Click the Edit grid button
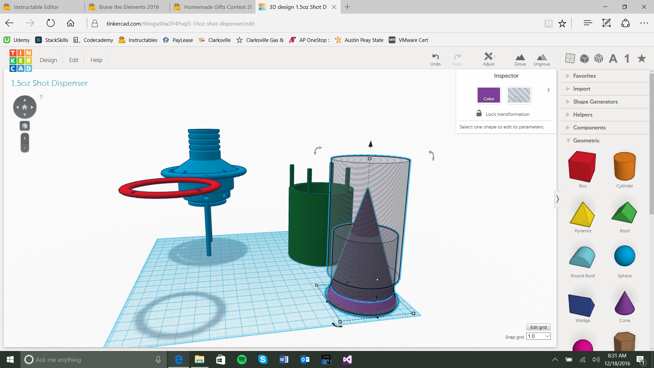 538,327
